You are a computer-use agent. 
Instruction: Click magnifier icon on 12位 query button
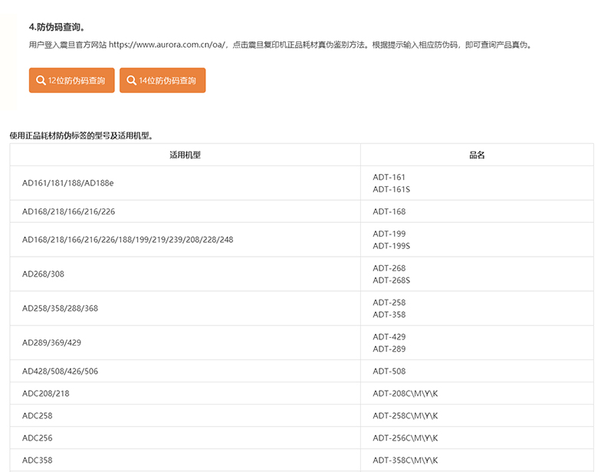[41, 80]
